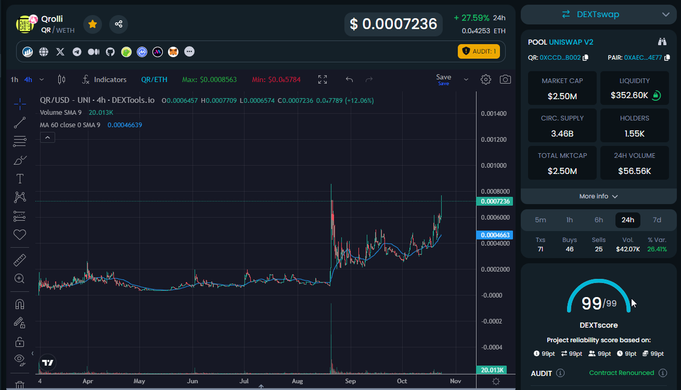Viewport: 681px width, 390px height.
Task: Toggle lock all drawing tools
Action: click(x=20, y=341)
